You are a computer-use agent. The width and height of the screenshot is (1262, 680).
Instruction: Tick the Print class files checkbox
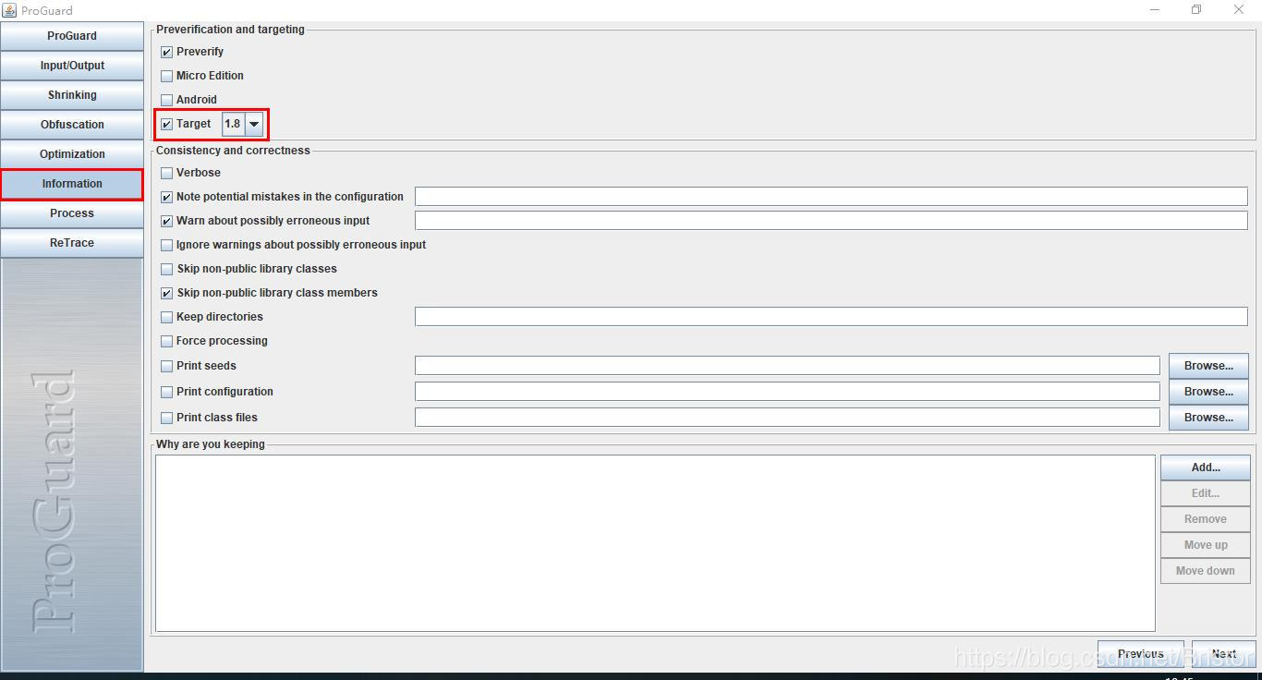coord(166,419)
